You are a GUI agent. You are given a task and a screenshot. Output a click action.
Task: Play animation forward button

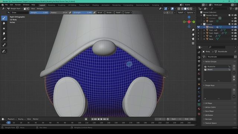point(102,119)
